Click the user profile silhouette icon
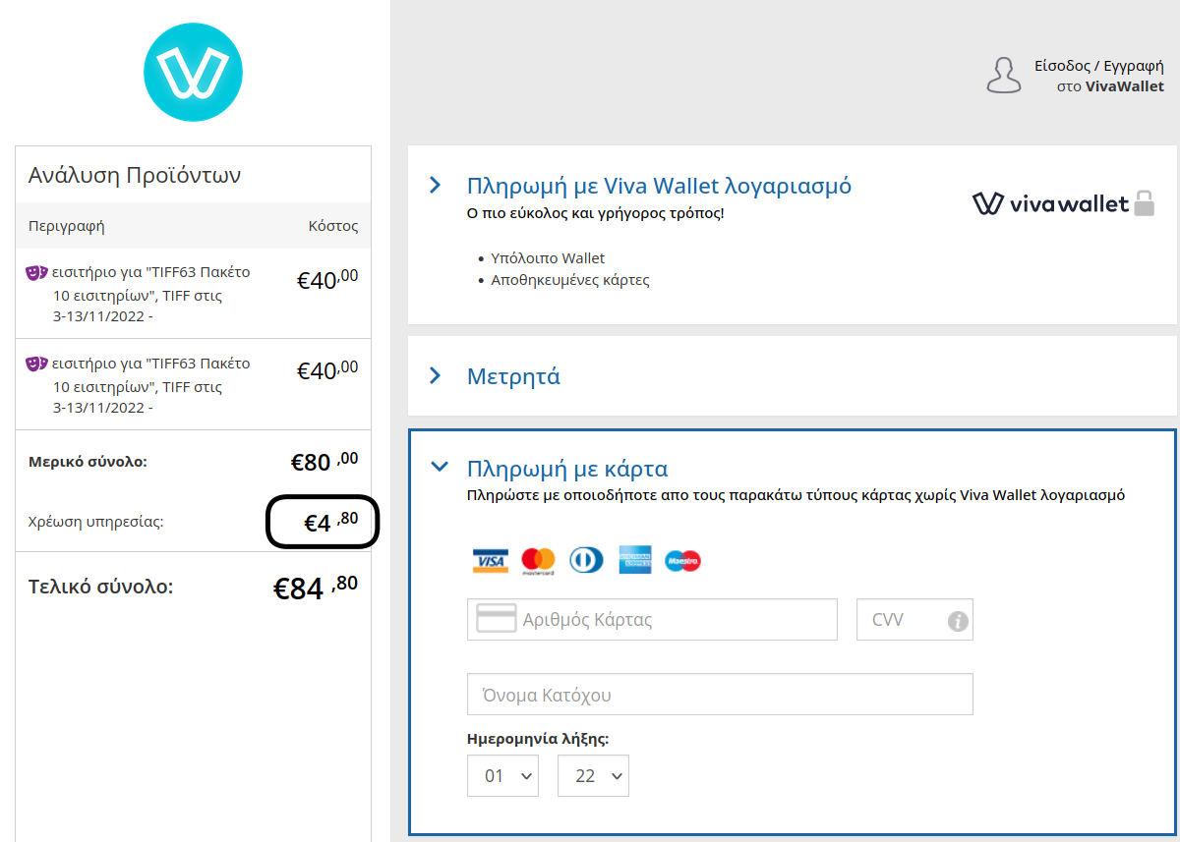The image size is (1180, 842). [1003, 76]
